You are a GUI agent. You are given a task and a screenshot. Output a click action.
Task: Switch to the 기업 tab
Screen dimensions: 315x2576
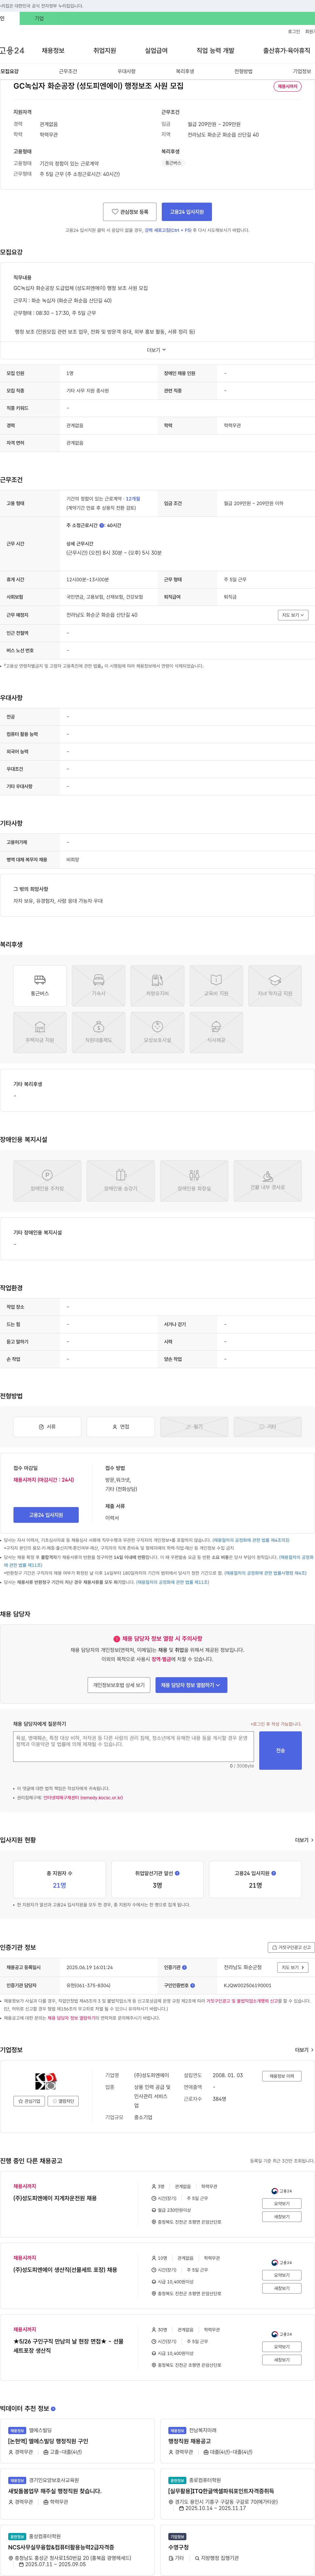pyautogui.click(x=39, y=18)
